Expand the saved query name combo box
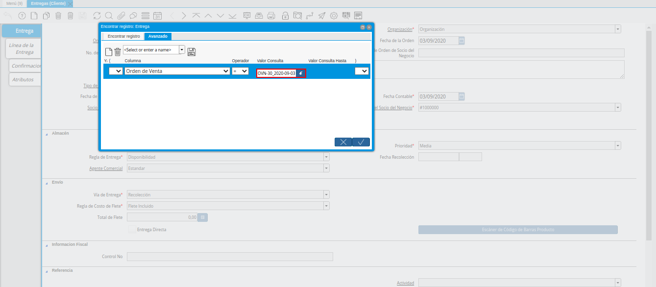656x287 pixels. click(x=182, y=49)
